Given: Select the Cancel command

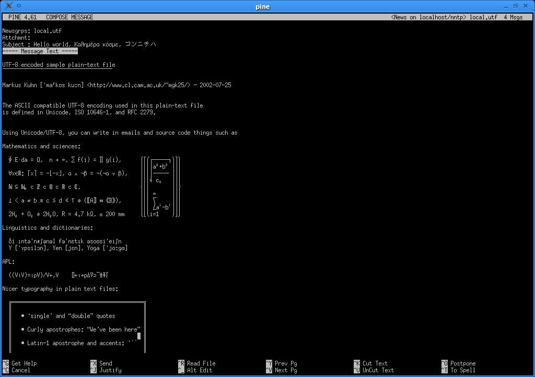Looking at the screenshot, I should pos(16,370).
